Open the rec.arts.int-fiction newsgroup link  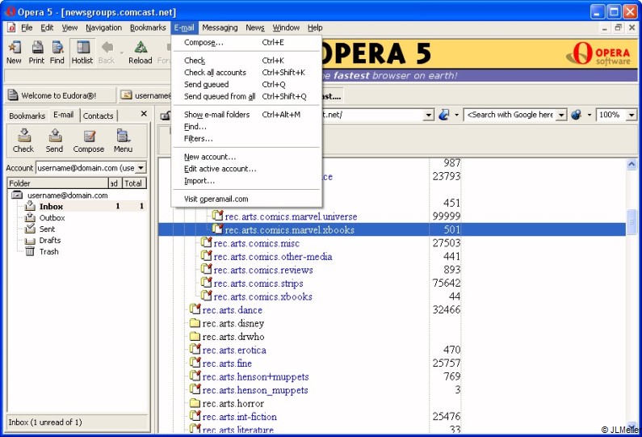point(240,417)
